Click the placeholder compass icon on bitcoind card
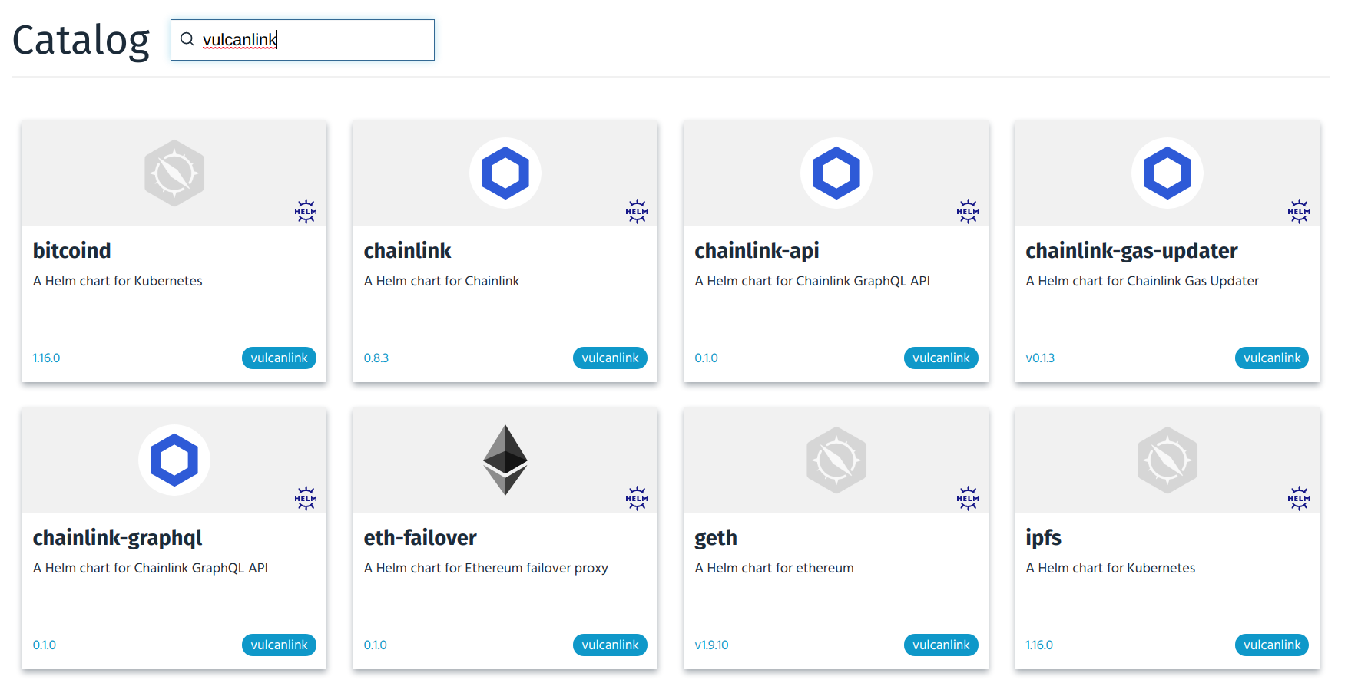Screen dimensions: 1348x683 pos(174,173)
